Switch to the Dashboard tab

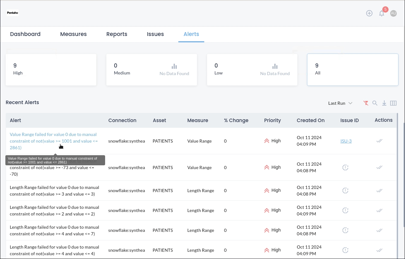(x=25, y=34)
